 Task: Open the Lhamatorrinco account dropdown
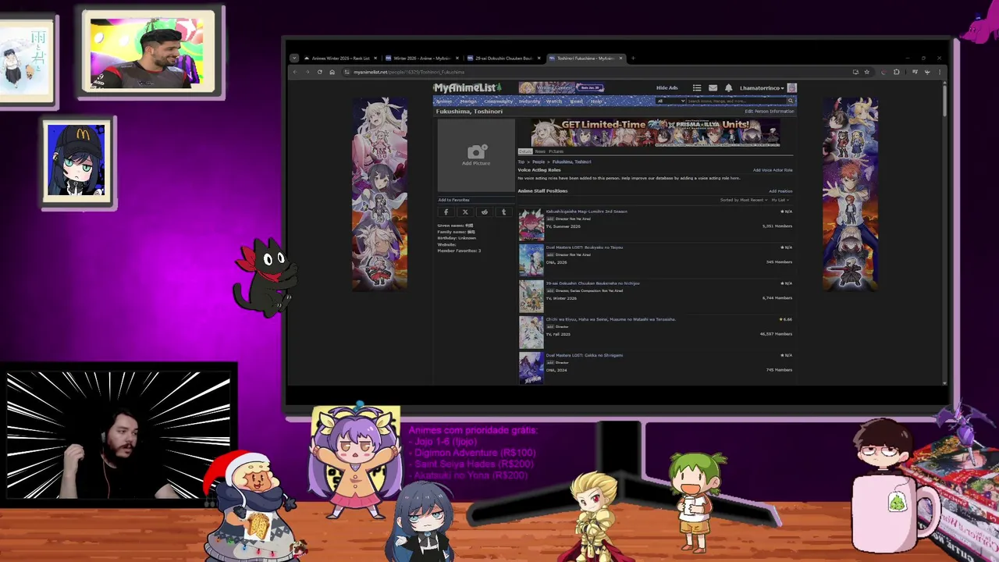(762, 88)
